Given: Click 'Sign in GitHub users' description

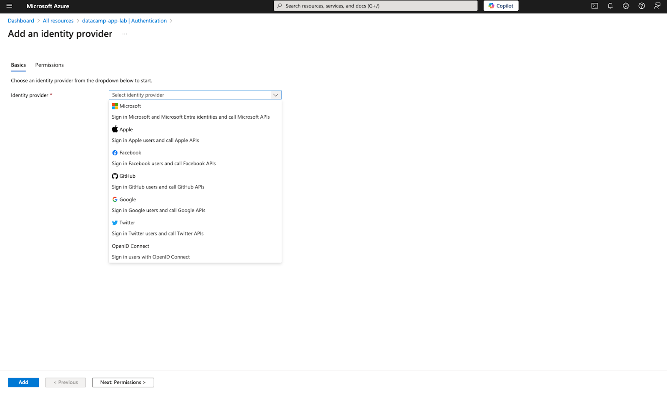Looking at the screenshot, I should (158, 187).
